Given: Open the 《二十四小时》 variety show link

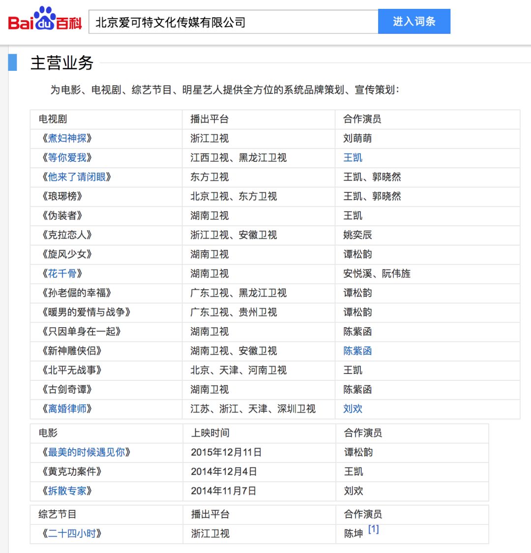Looking at the screenshot, I should [x=72, y=533].
